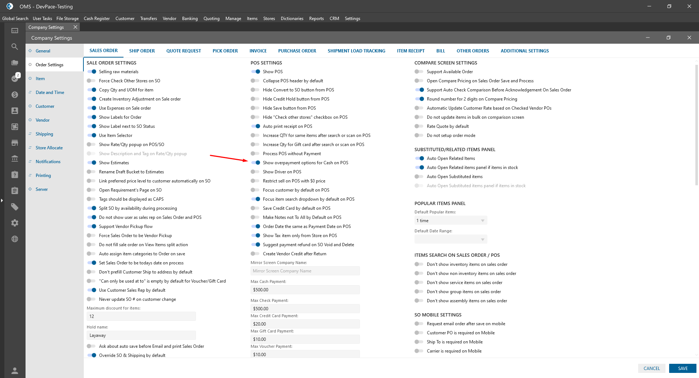Viewport: 699px width, 378px height.
Task: Expand the Default Date Range dropdown
Action: coord(451,239)
